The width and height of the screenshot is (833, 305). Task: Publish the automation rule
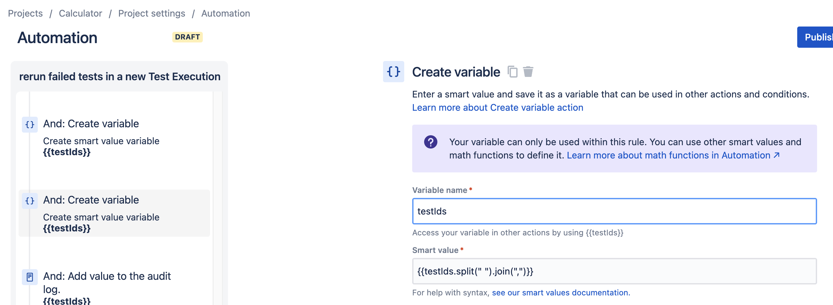(x=815, y=37)
